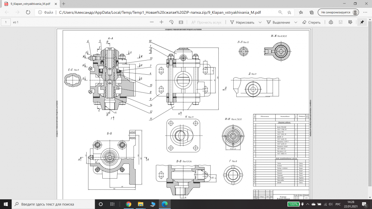Open the Edge settings three-dot menu
372x209 pixels.
pyautogui.click(x=365, y=12)
